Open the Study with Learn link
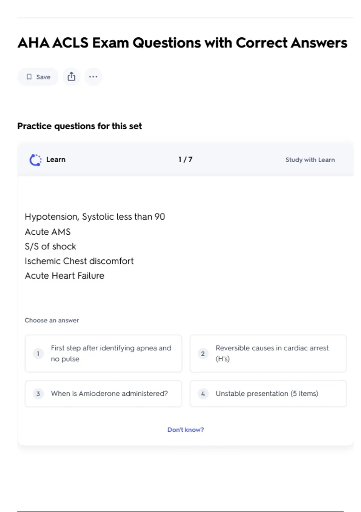This screenshot has width=361, height=512. 310,160
